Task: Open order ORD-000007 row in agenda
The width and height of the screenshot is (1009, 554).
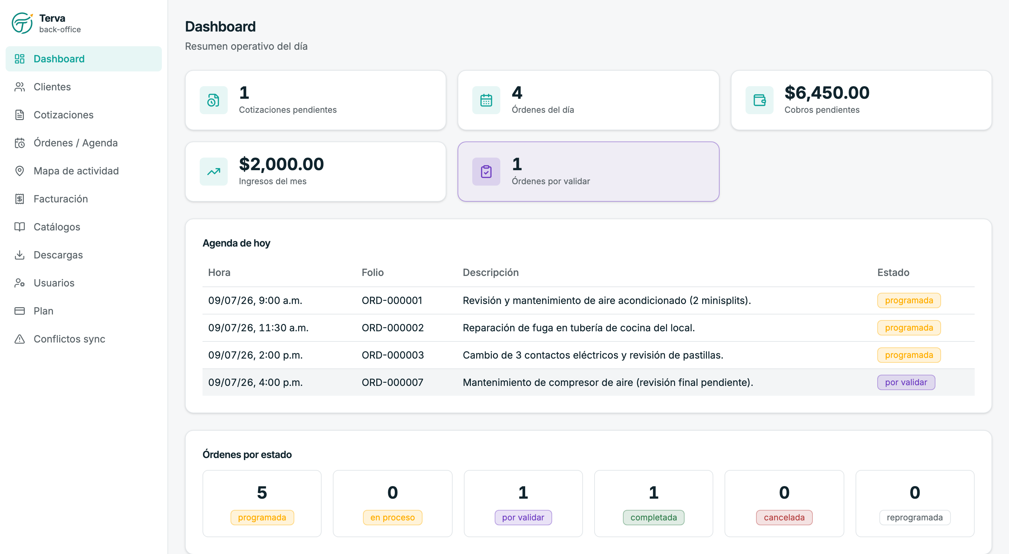Action: pyautogui.click(x=588, y=382)
